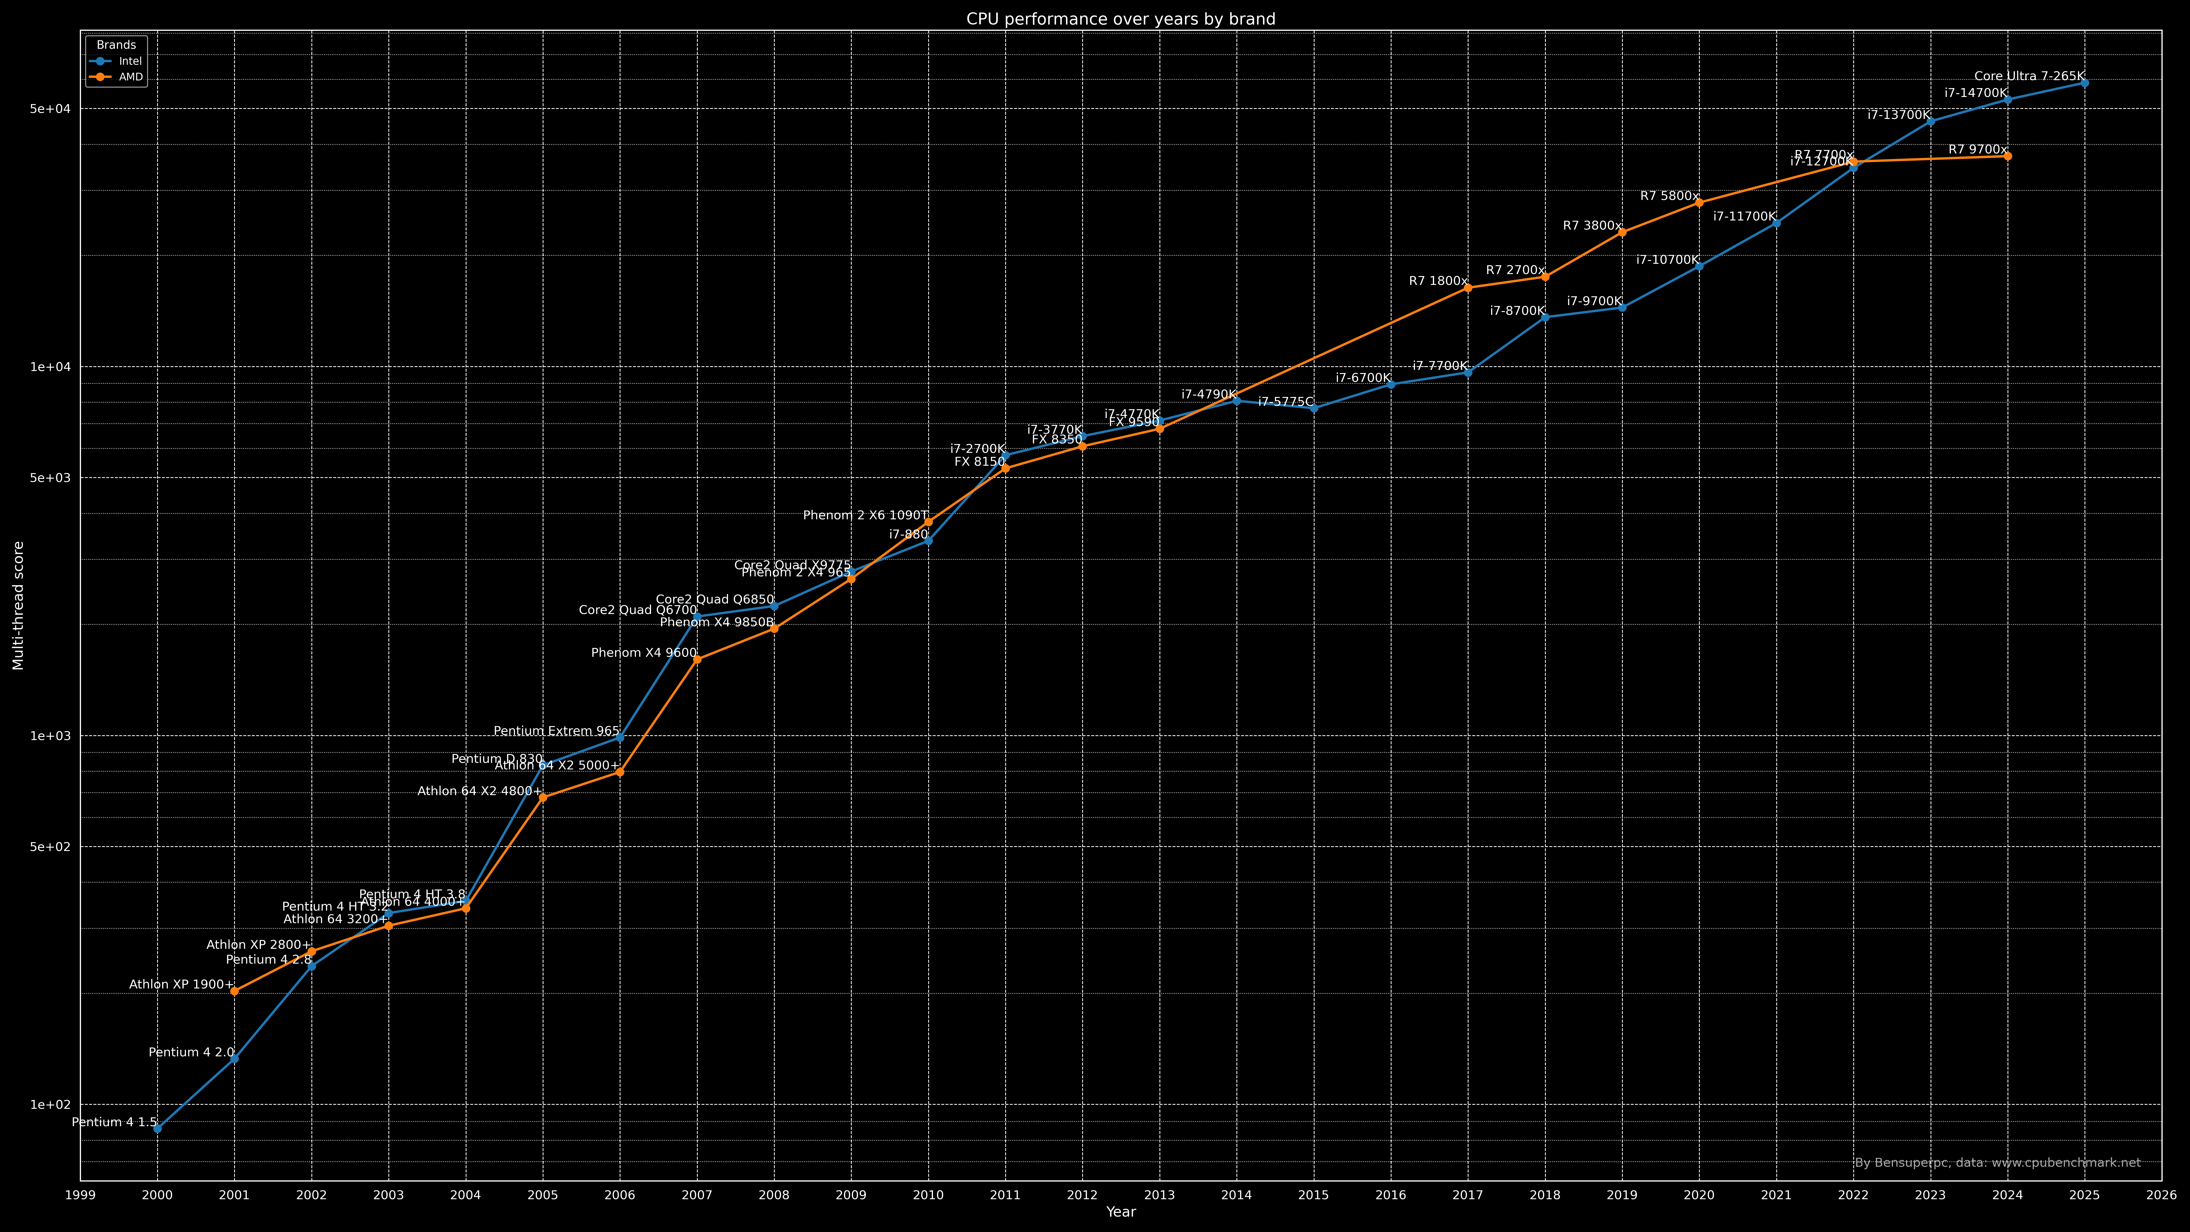The height and width of the screenshot is (1232, 2190).
Task: Select the 'i7-2700K' data label
Action: pos(978,449)
